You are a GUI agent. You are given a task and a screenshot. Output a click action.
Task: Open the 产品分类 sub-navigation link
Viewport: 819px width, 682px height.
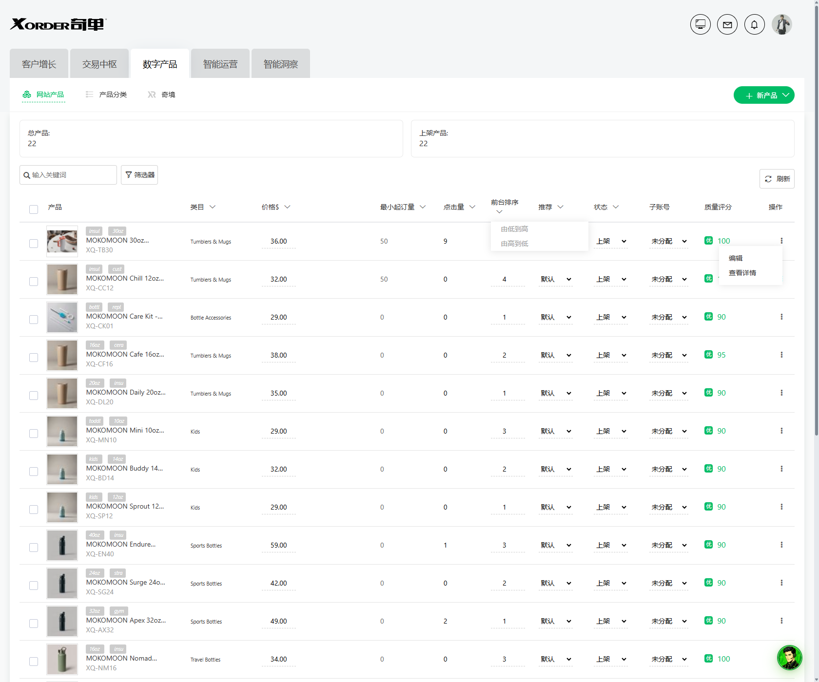106,95
